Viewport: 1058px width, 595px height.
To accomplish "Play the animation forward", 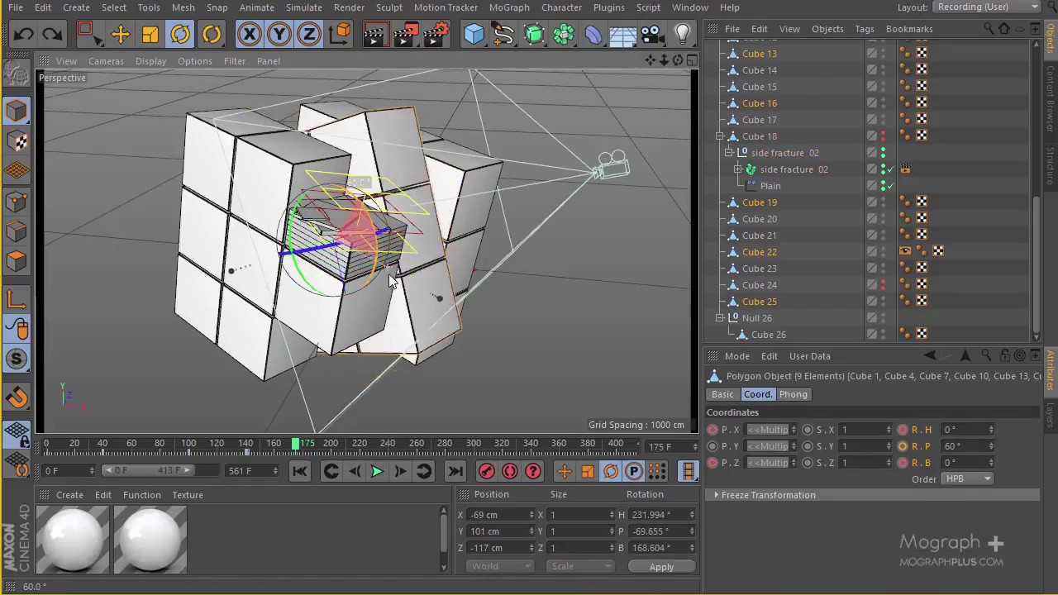I will [x=377, y=471].
